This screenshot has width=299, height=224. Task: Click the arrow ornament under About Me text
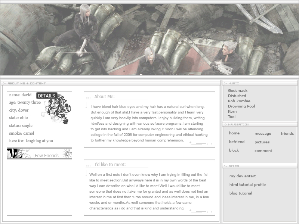201,143
